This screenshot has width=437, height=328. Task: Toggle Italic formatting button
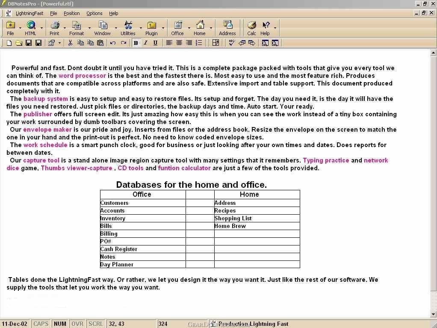coord(145,43)
